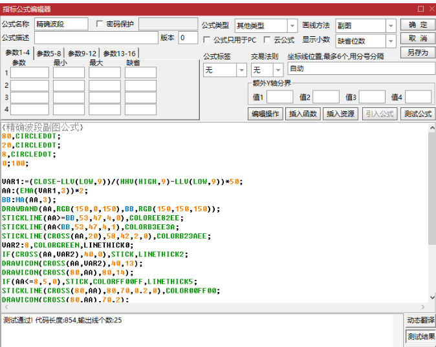436x347 pixels.
Task: Click the comment line {精确波段副图公式}
Action: pyautogui.click(x=43, y=127)
